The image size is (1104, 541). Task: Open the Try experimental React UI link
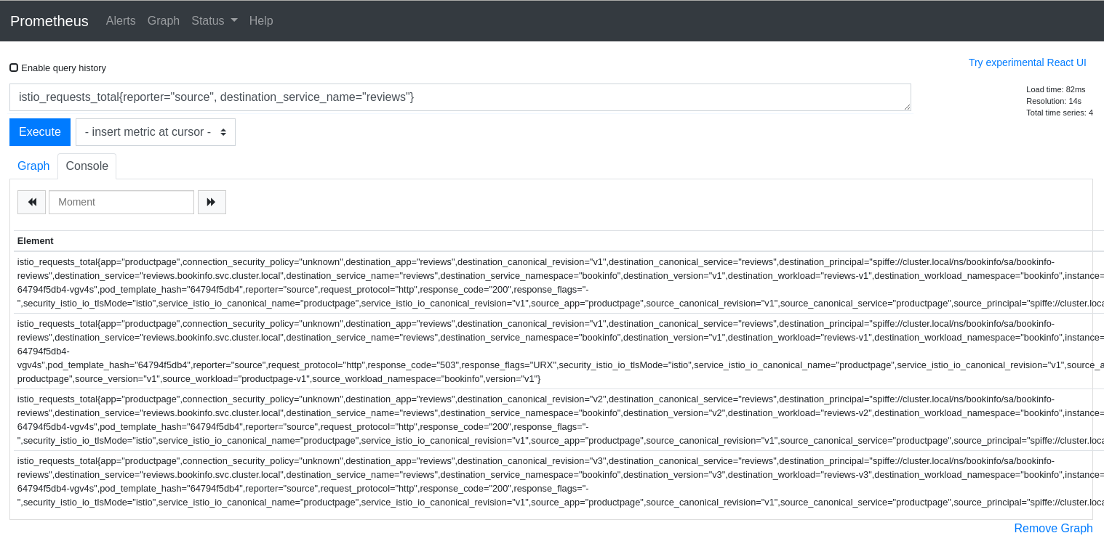click(1027, 62)
